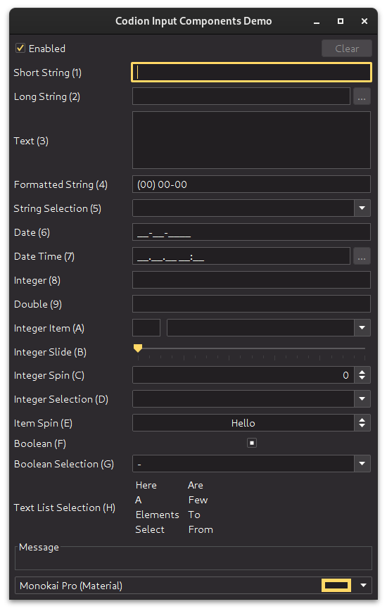Step Item Spin back with down arrow
The width and height of the screenshot is (387, 611).
coord(362,427)
